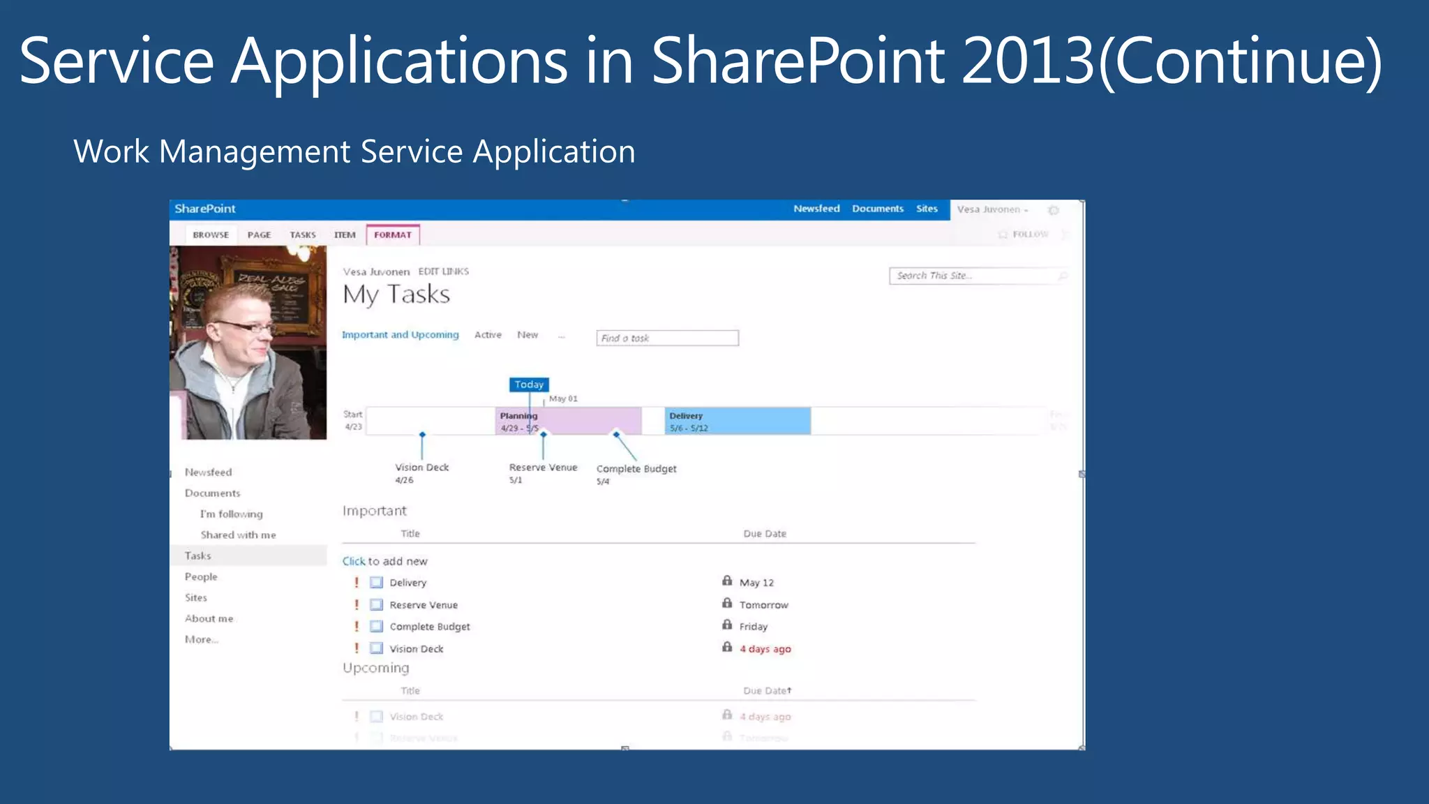Expand the ellipsis for more task views
The image size is (1429, 804).
coord(561,336)
